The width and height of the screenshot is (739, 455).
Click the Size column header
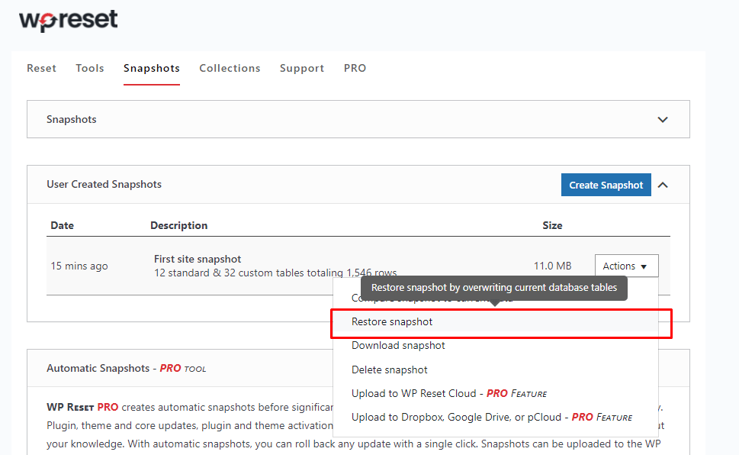coord(552,226)
